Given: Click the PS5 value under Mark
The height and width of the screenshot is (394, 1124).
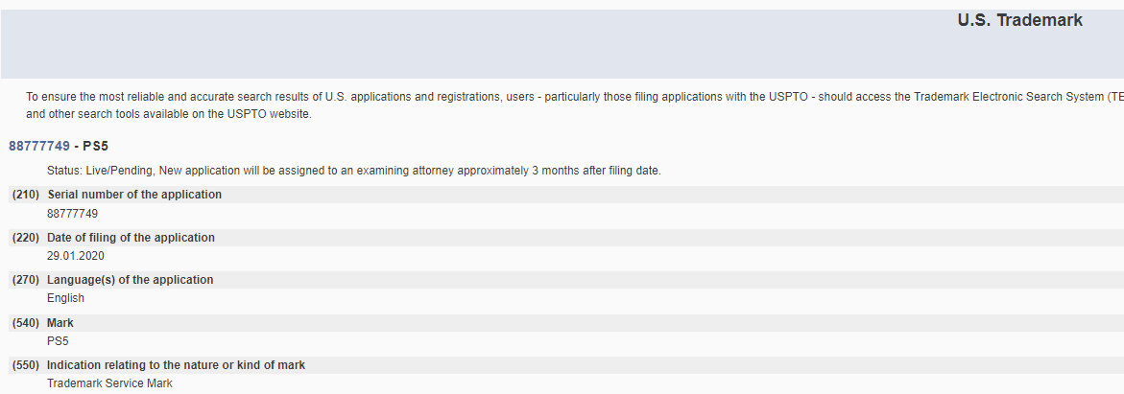Looking at the screenshot, I should [x=58, y=340].
